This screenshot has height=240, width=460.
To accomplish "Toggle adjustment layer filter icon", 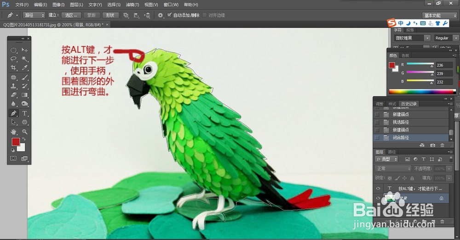I will tap(415, 159).
